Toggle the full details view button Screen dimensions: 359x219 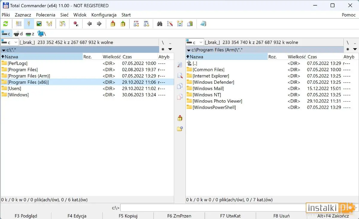pyautogui.click(x=29, y=24)
